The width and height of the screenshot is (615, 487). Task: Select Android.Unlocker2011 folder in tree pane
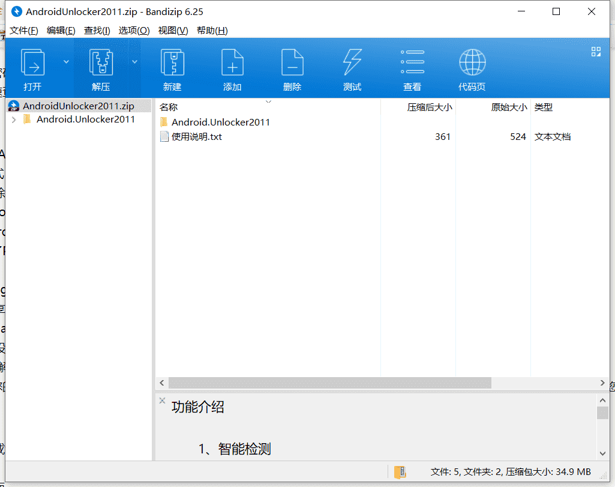pyautogui.click(x=86, y=119)
